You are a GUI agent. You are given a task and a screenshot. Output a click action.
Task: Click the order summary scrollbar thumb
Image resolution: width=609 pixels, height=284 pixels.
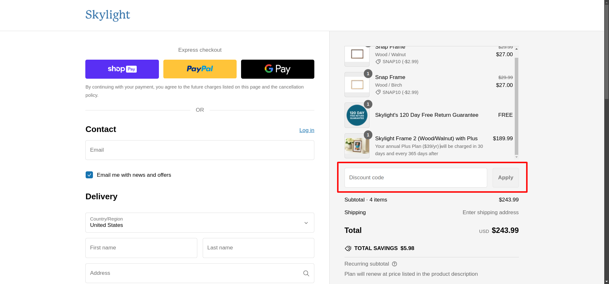click(x=517, y=106)
